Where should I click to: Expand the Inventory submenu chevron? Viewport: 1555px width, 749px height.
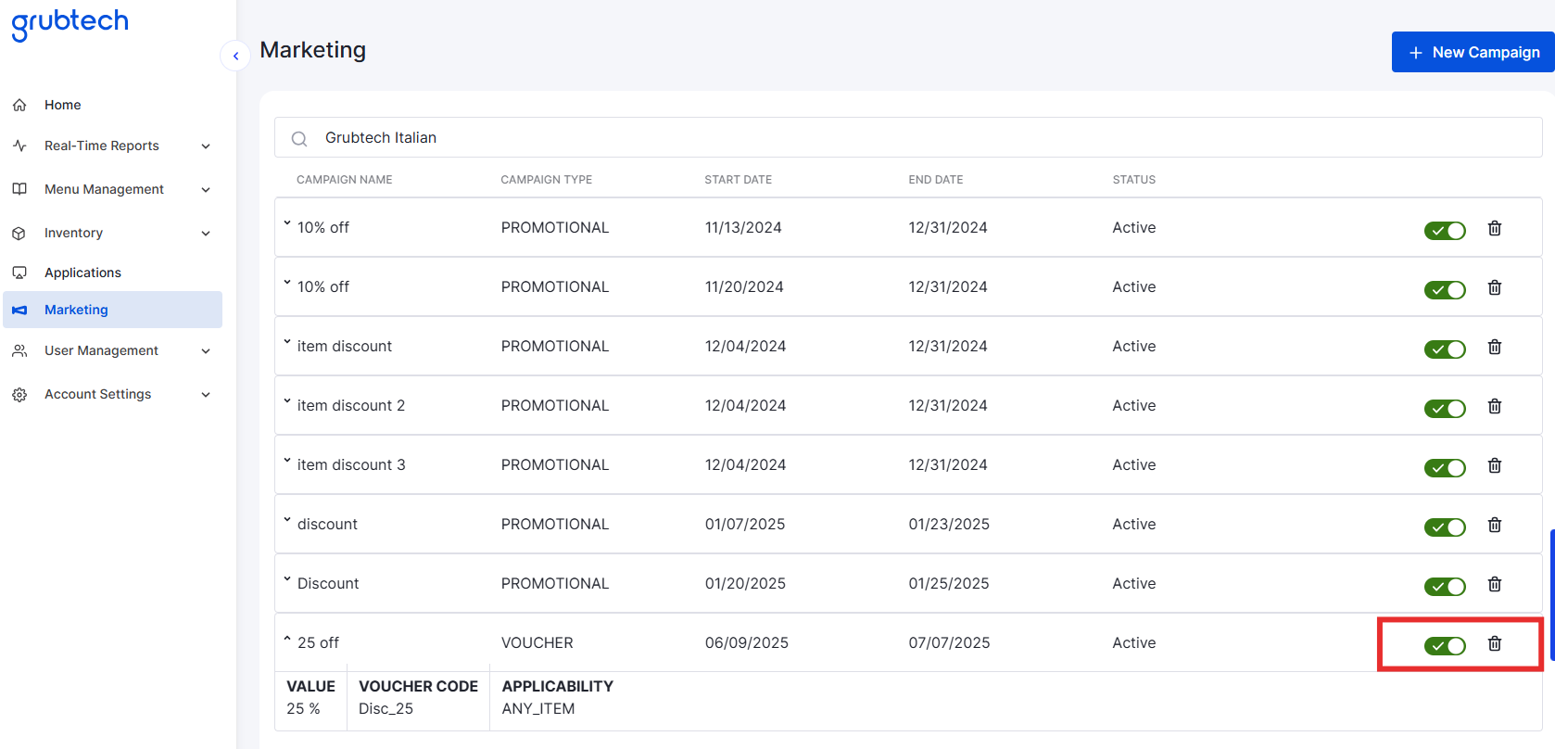pyautogui.click(x=206, y=234)
